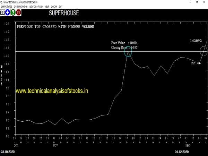Open the Opening Menu item

tap(21, 7)
